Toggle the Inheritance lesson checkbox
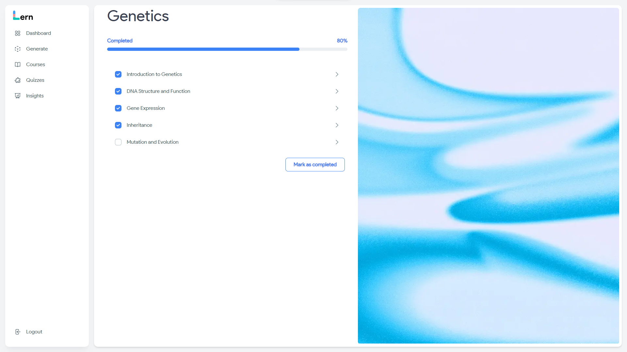 pyautogui.click(x=118, y=125)
